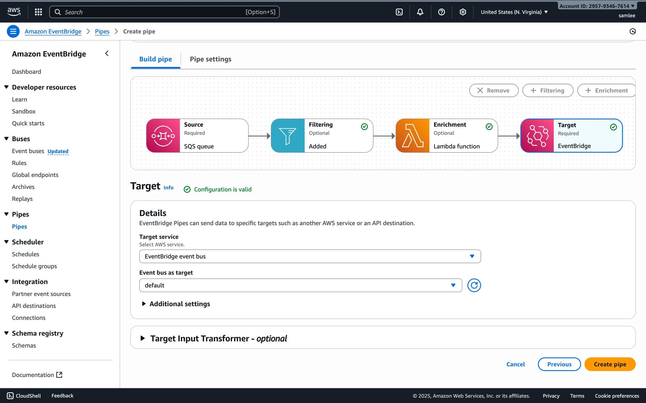This screenshot has width=646, height=403.
Task: Click the Create pipe button
Action: [x=609, y=364]
